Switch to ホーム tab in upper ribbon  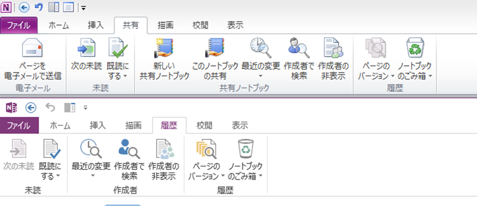[59, 25]
